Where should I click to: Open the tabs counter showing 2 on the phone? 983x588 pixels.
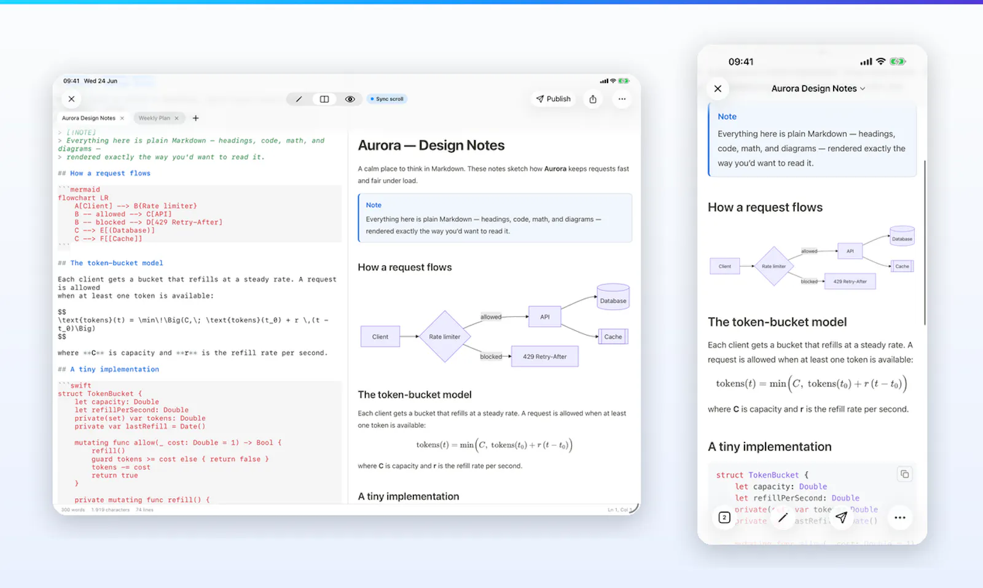724,517
